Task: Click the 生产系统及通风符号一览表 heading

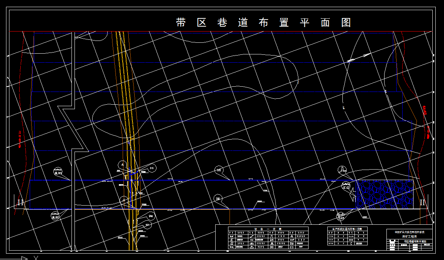Action: (x=347, y=229)
